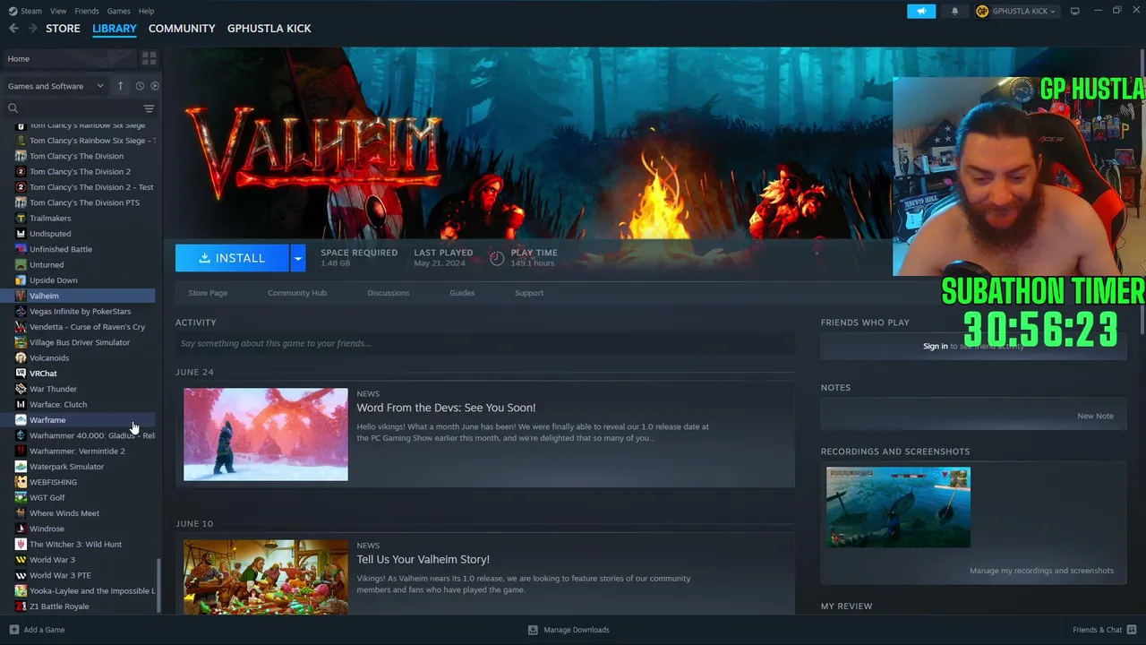Open the collections grid view icon
The height and width of the screenshot is (645, 1146).
click(149, 58)
